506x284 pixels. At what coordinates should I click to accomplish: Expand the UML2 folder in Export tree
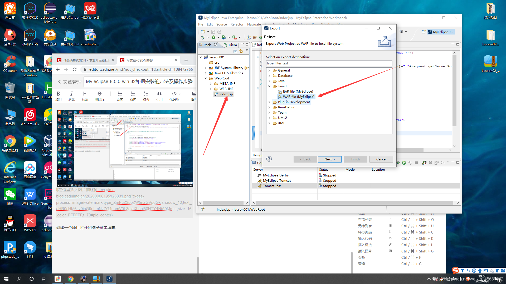269,118
